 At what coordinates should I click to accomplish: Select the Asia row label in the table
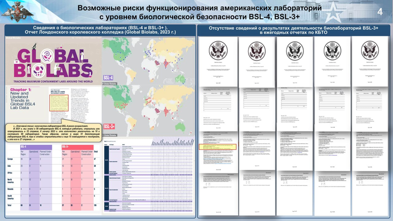[x=9, y=166]
